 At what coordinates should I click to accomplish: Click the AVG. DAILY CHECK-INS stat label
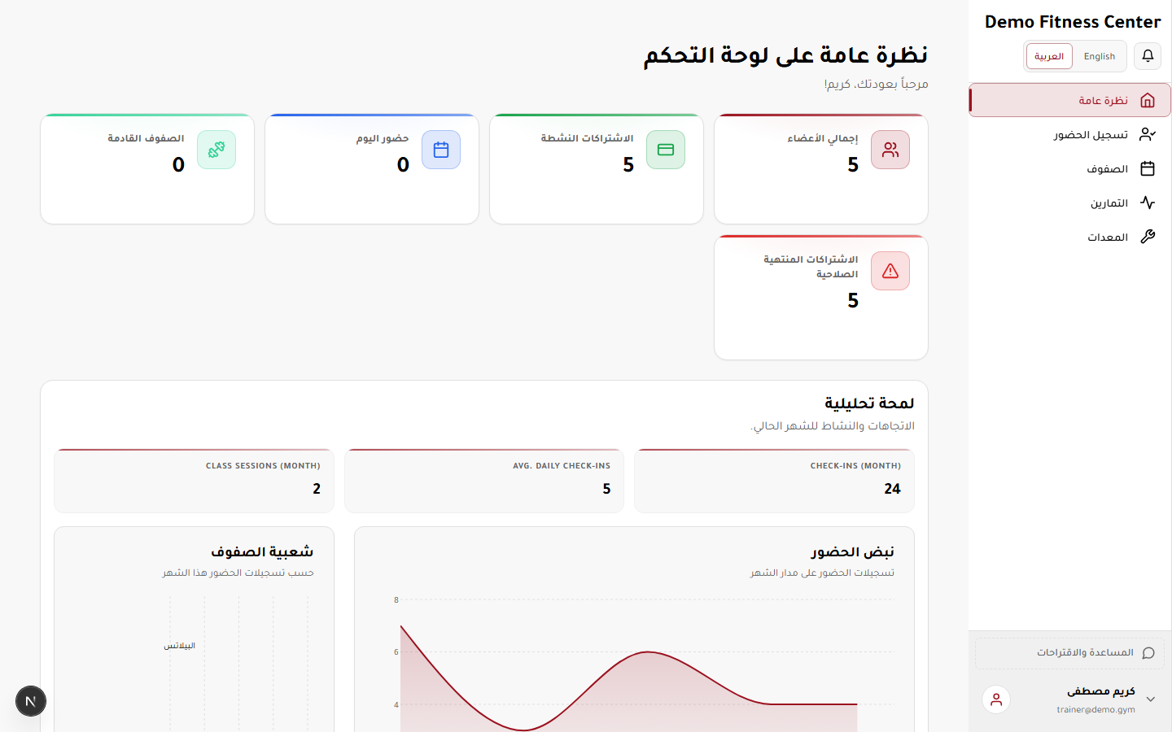[562, 466]
